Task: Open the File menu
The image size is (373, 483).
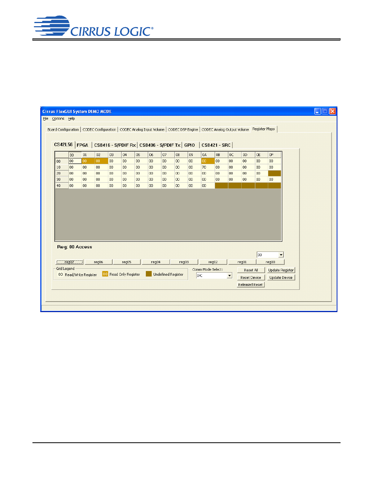Action: click(45, 119)
